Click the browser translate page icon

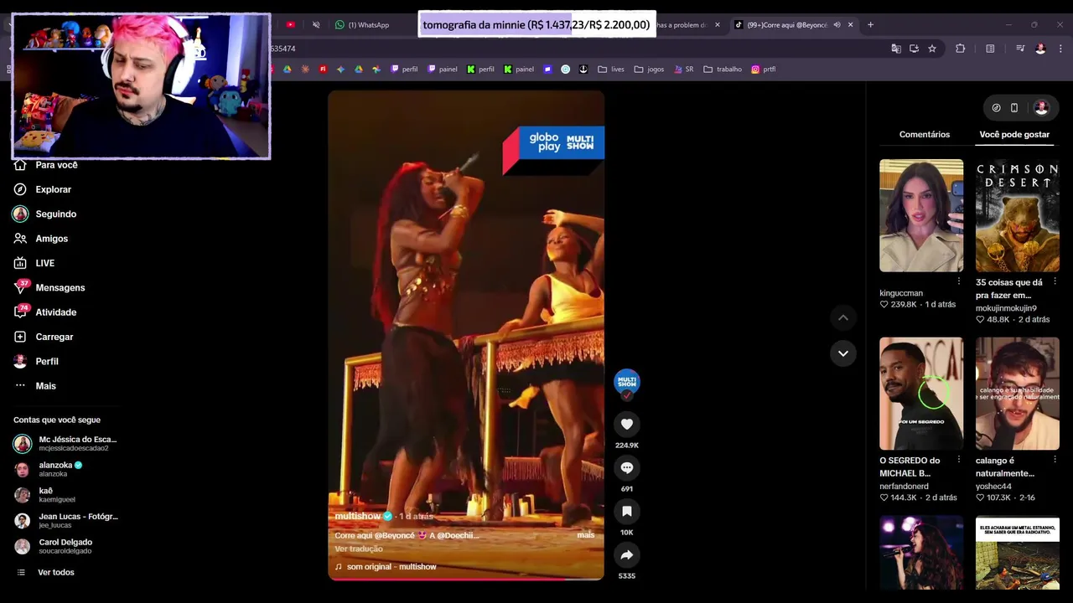[x=896, y=49]
